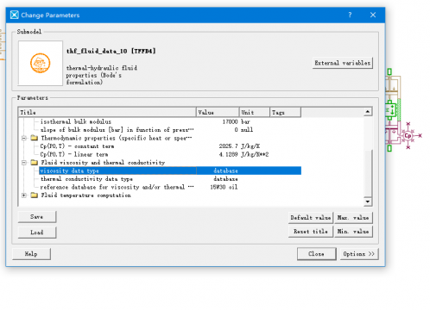Select the isothermal bulk modulus row
Image resolution: width=430 pixels, height=310 pixels.
[x=170, y=121]
